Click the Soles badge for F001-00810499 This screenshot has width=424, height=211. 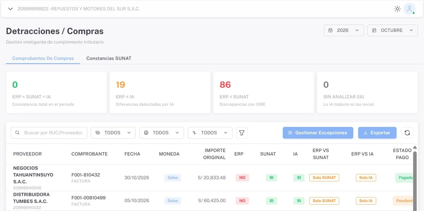pyautogui.click(x=173, y=201)
